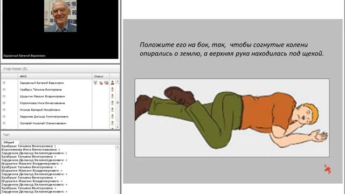The image size is (345, 194).
Task: Click role icon for Задорожный Евгений Вадимович
Action: tap(112, 82)
